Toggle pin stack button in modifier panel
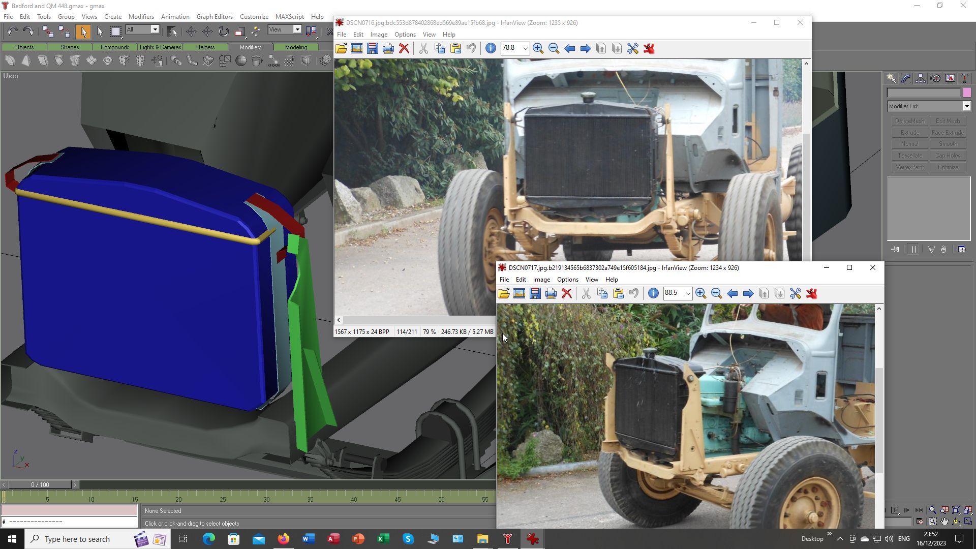This screenshot has height=549, width=976. pyautogui.click(x=895, y=250)
